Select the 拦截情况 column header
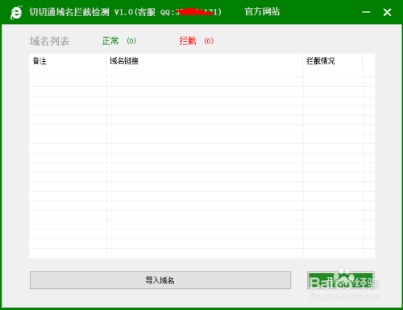Image resolution: width=403 pixels, height=310 pixels. tap(333, 61)
